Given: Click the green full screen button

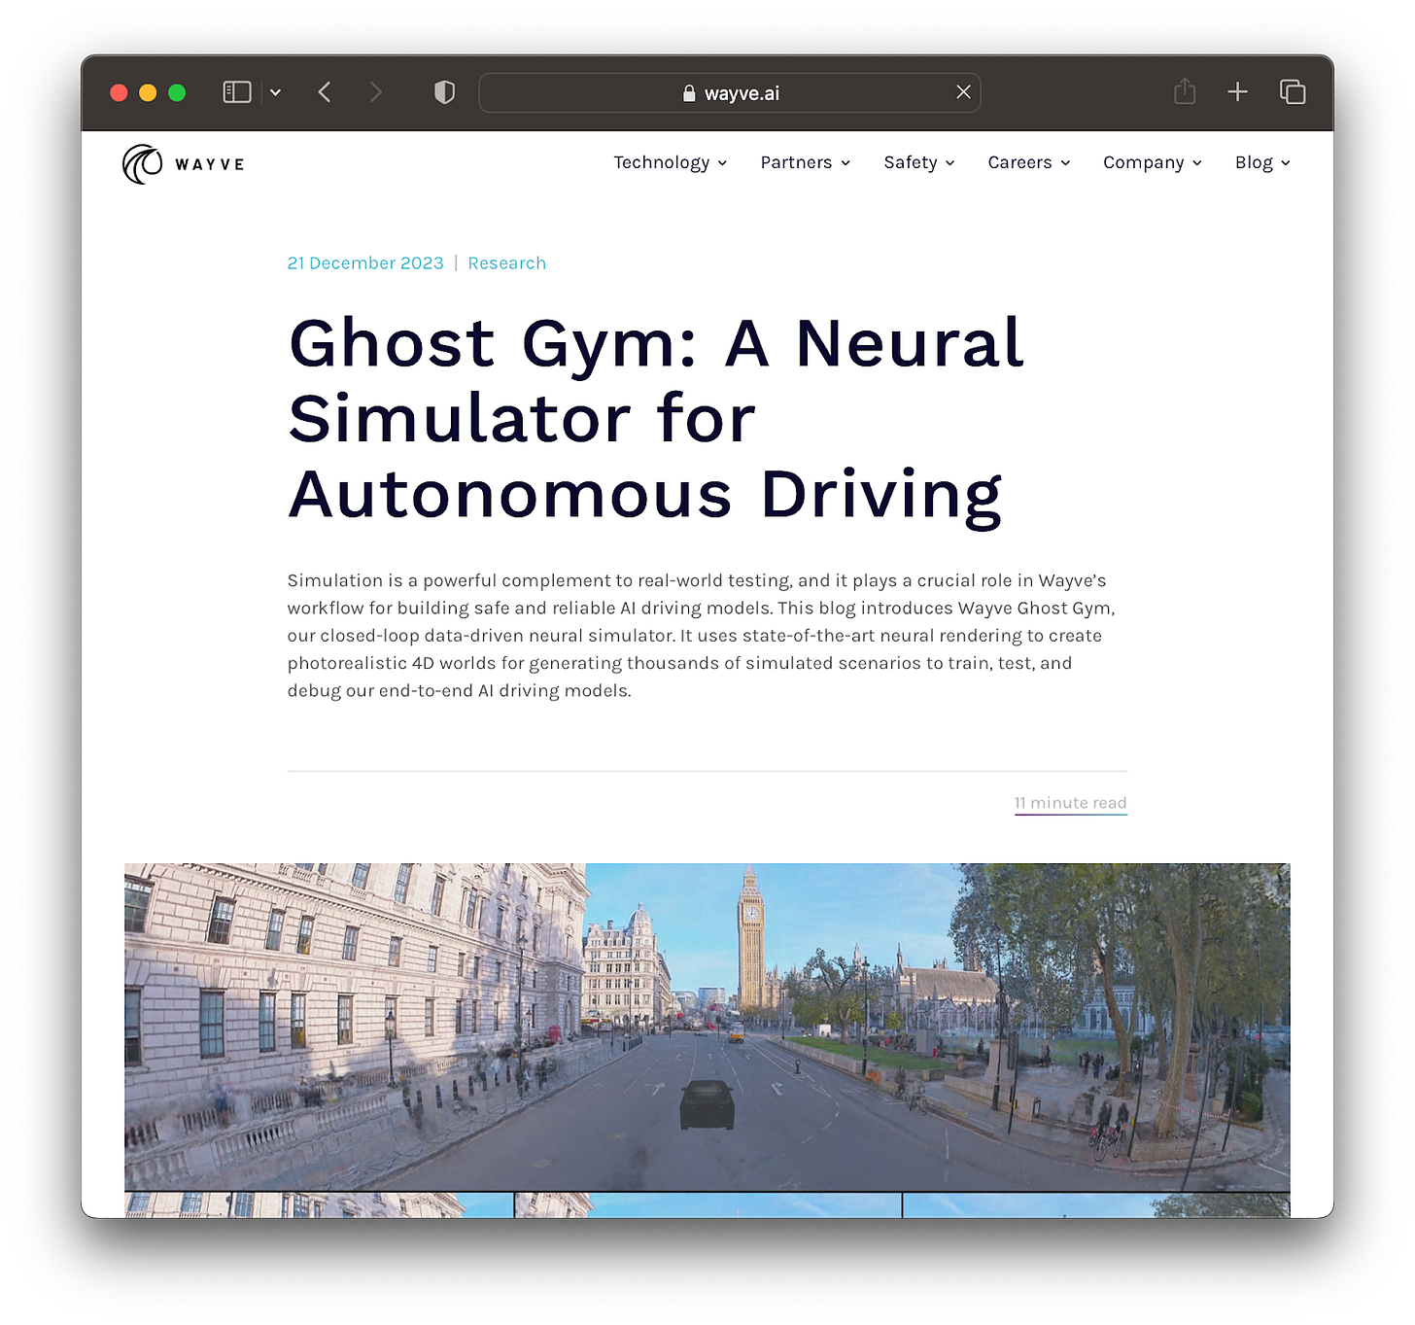Looking at the screenshot, I should click(177, 92).
